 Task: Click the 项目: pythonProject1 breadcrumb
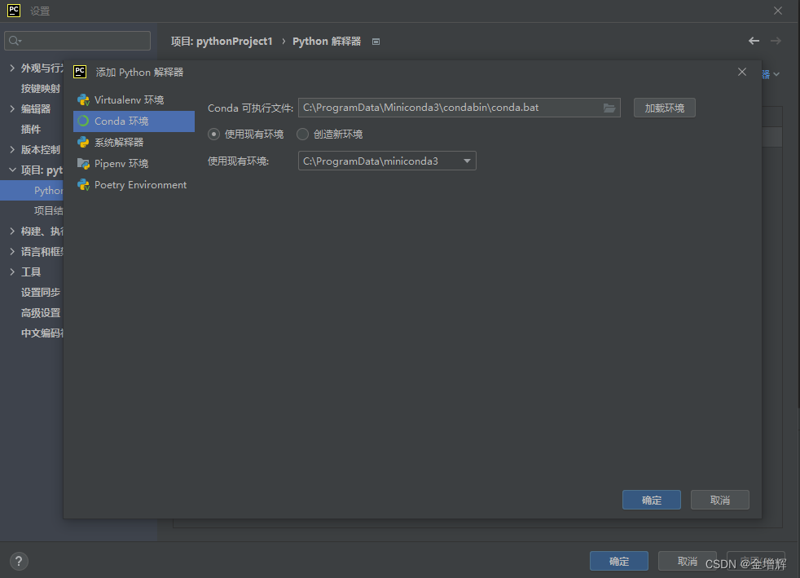pyautogui.click(x=222, y=42)
